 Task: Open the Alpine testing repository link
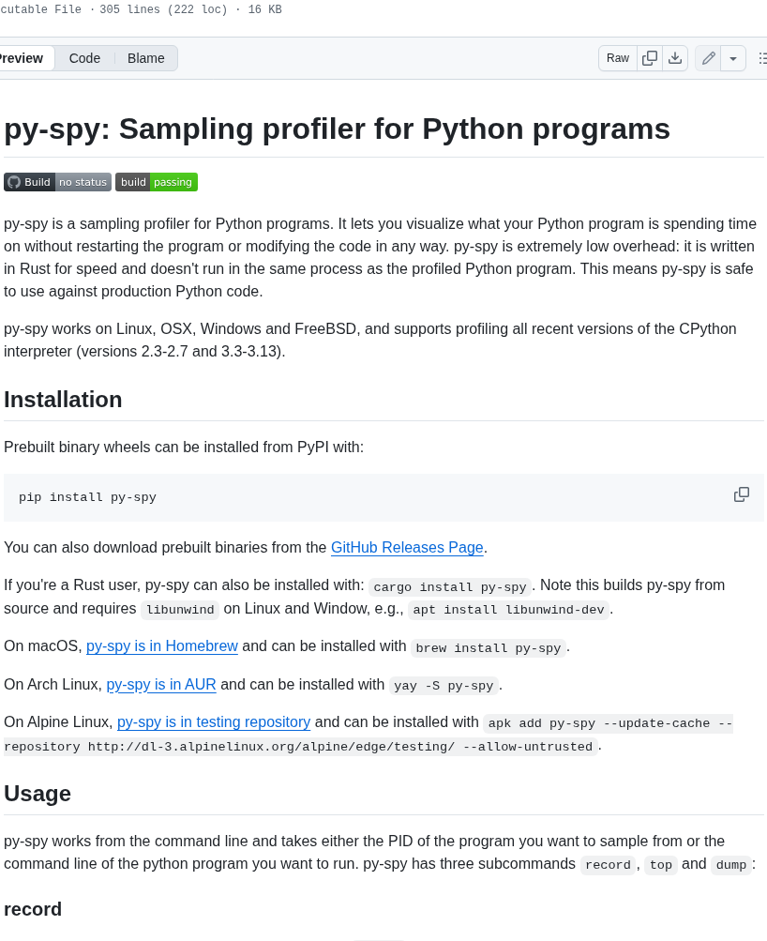pyautogui.click(x=213, y=721)
